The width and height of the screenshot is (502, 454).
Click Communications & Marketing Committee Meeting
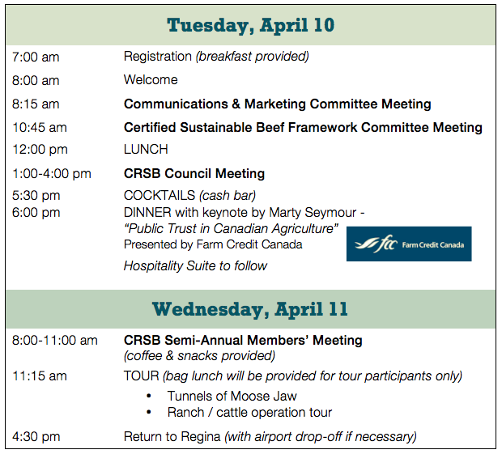point(278,104)
